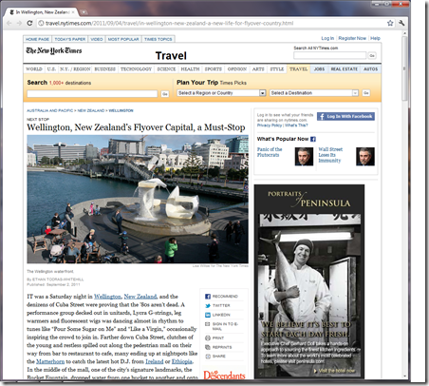Click the Facebook Recommend icon
Viewport: 429px width, 386px height.
[208, 297]
